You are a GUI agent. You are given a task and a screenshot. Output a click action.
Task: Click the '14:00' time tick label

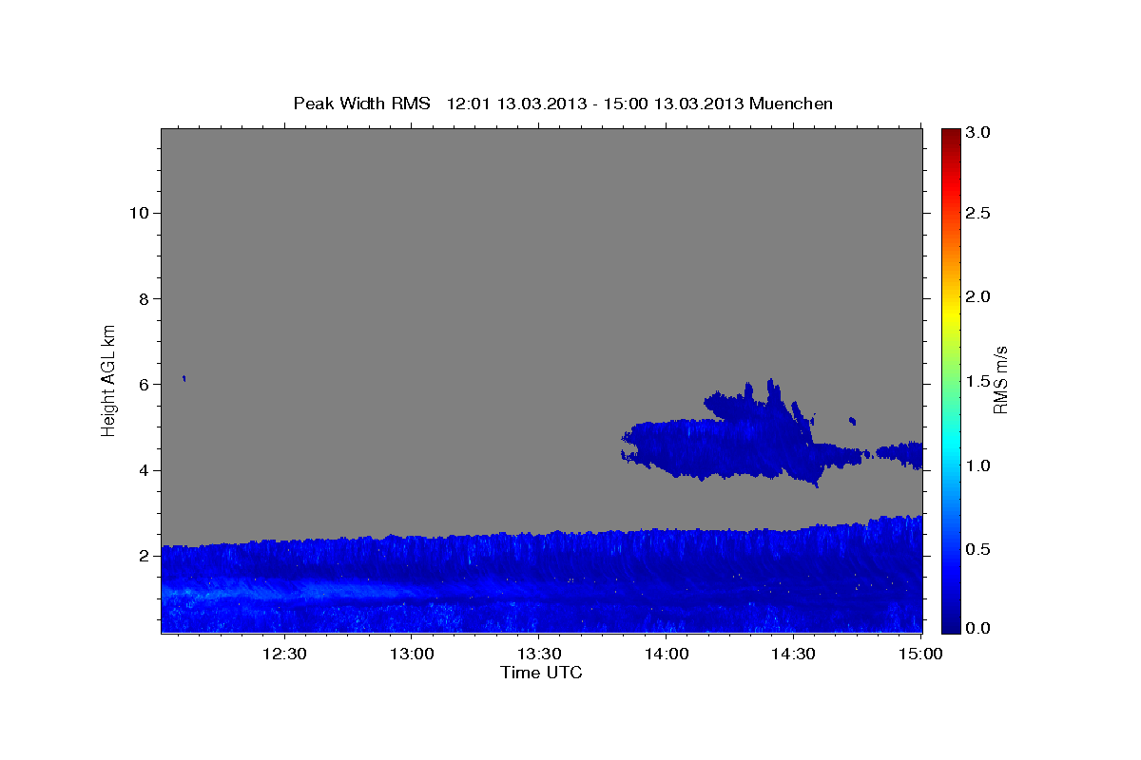pos(667,654)
